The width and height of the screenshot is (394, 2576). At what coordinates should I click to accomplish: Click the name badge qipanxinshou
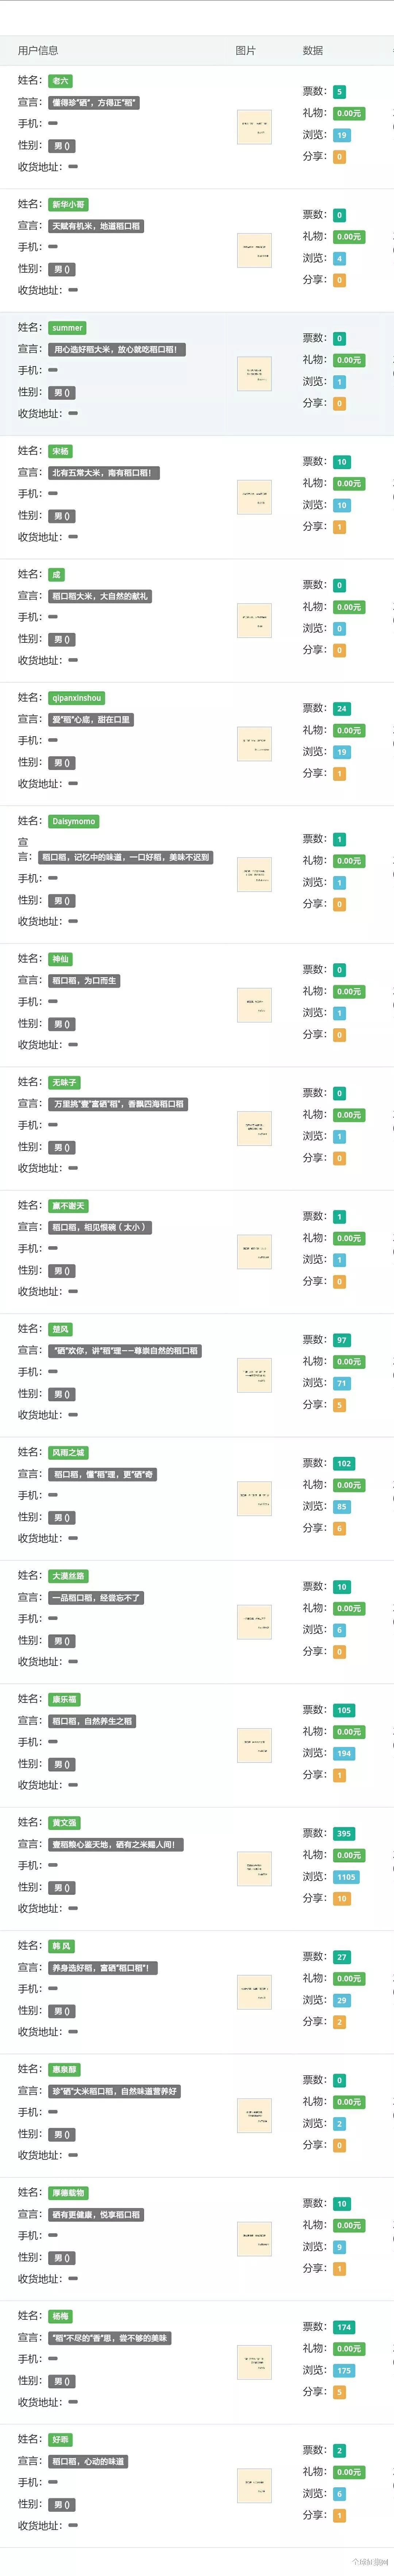point(76,698)
